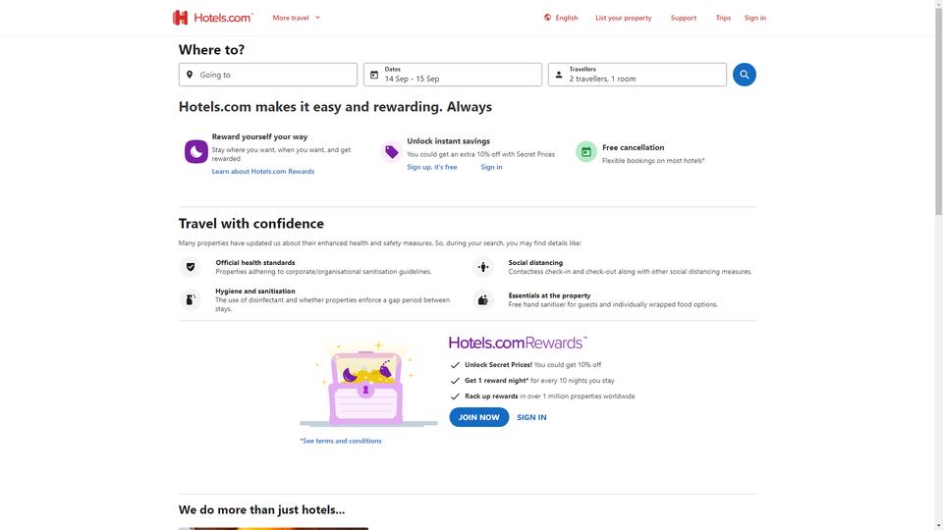
Task: Click the purple price tag savings icon
Action: [392, 151]
